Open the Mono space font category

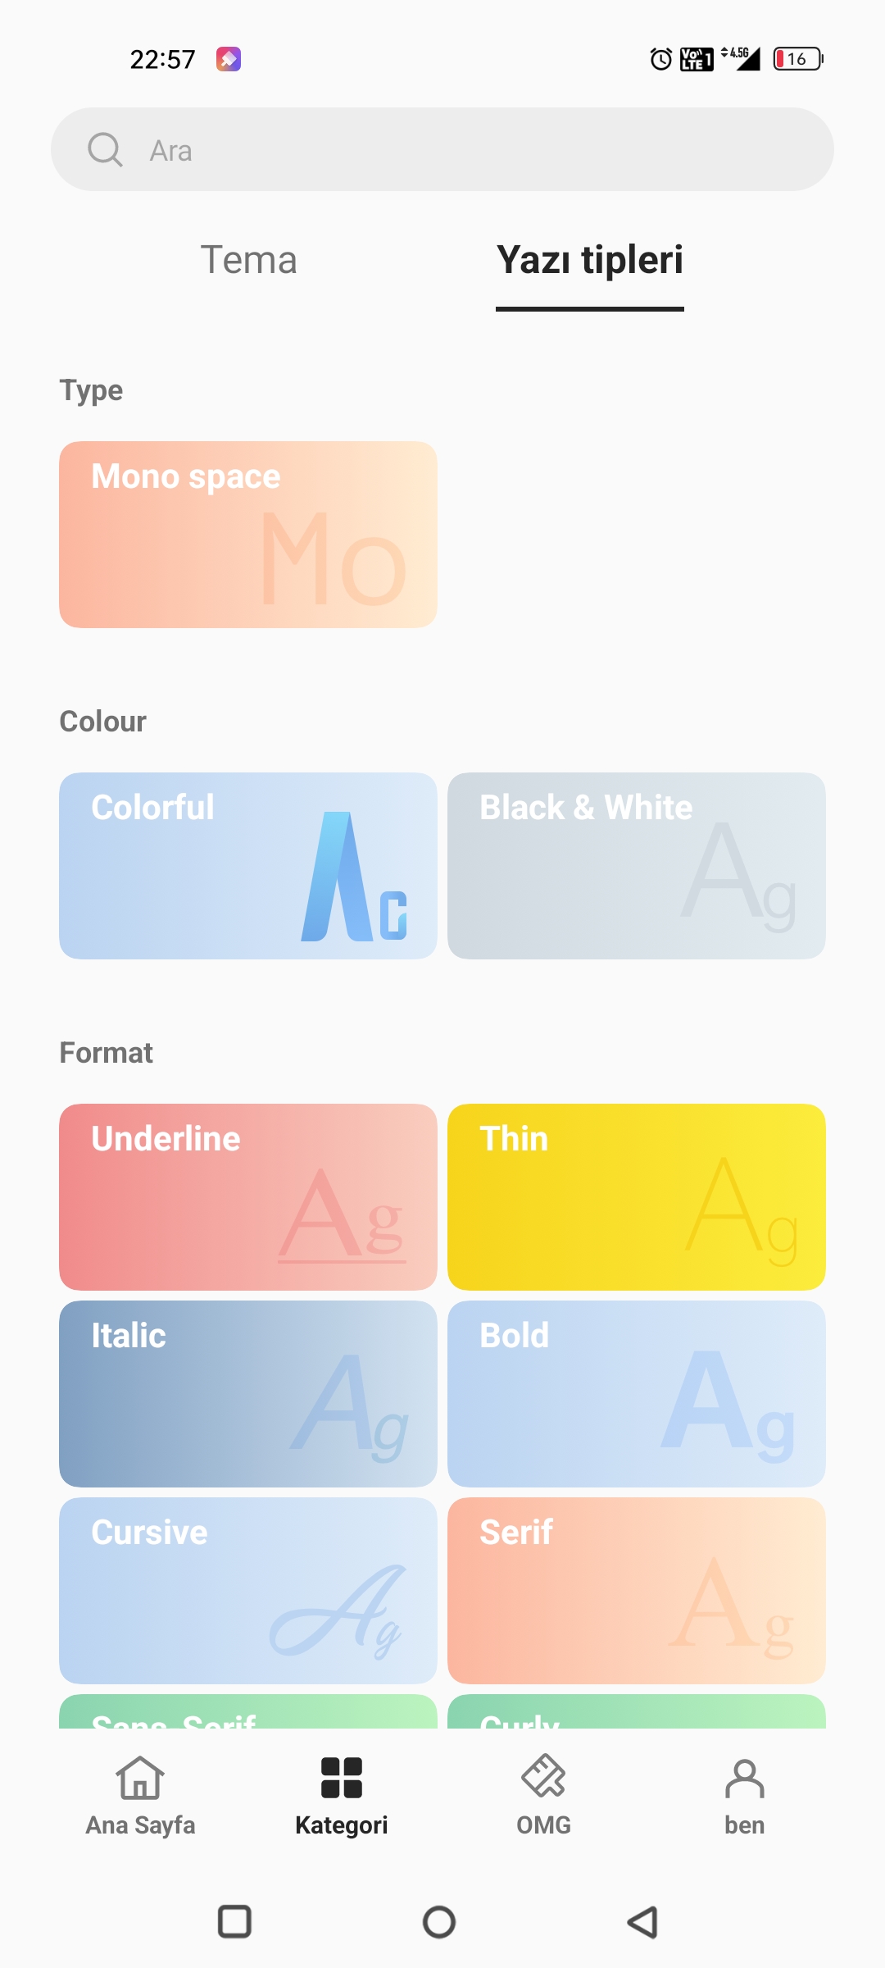[248, 535]
